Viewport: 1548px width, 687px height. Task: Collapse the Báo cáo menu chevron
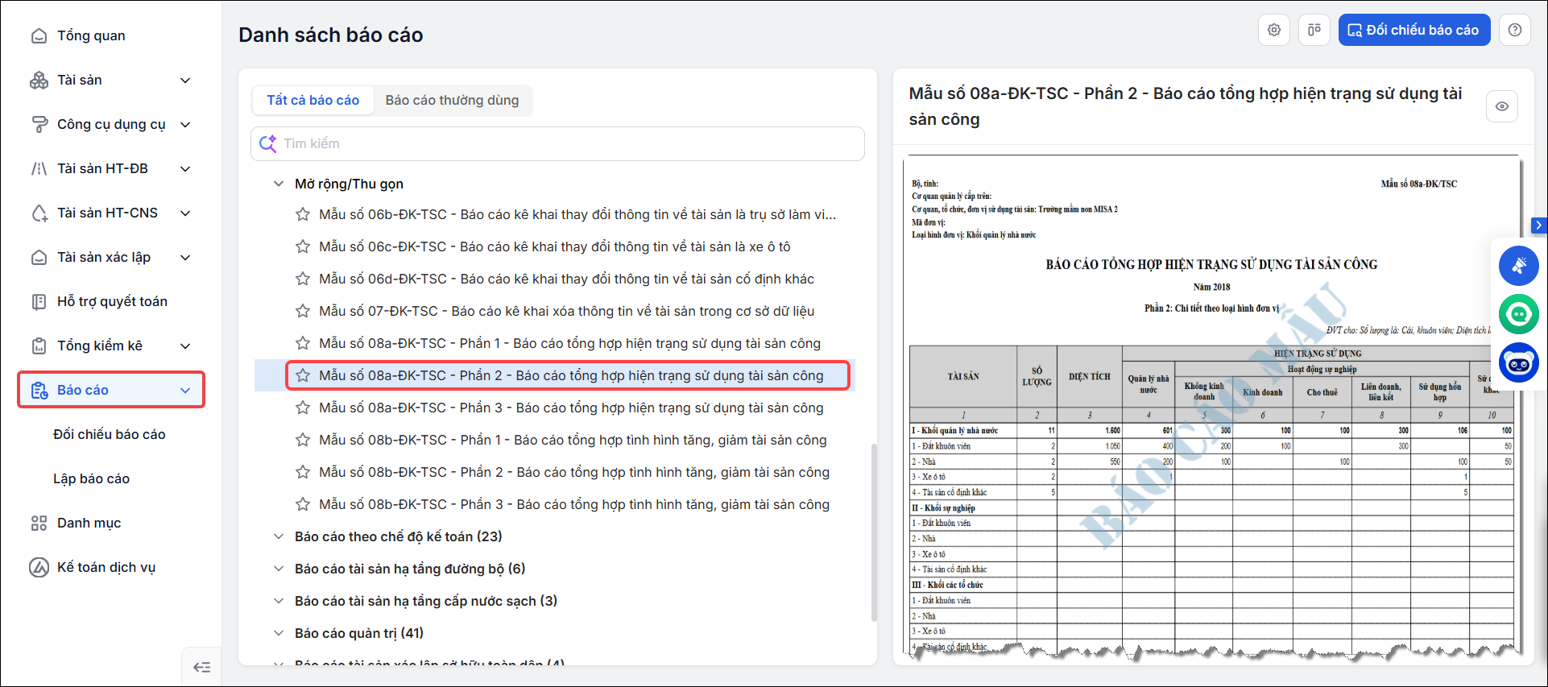pos(185,390)
